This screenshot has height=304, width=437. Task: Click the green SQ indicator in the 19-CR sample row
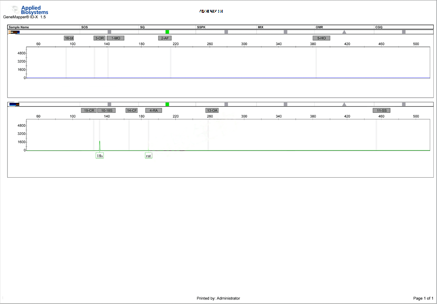(167, 104)
